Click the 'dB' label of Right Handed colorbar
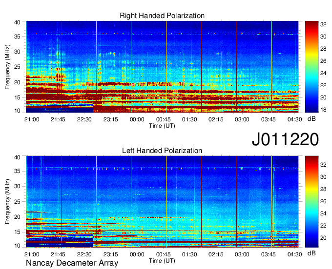 (x=311, y=119)
